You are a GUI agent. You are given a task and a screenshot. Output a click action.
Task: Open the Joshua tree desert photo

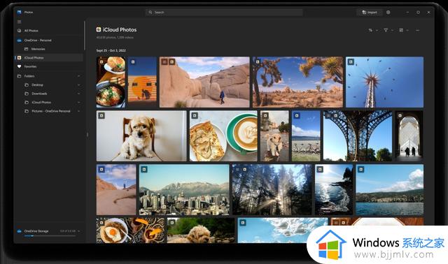pos(297,82)
